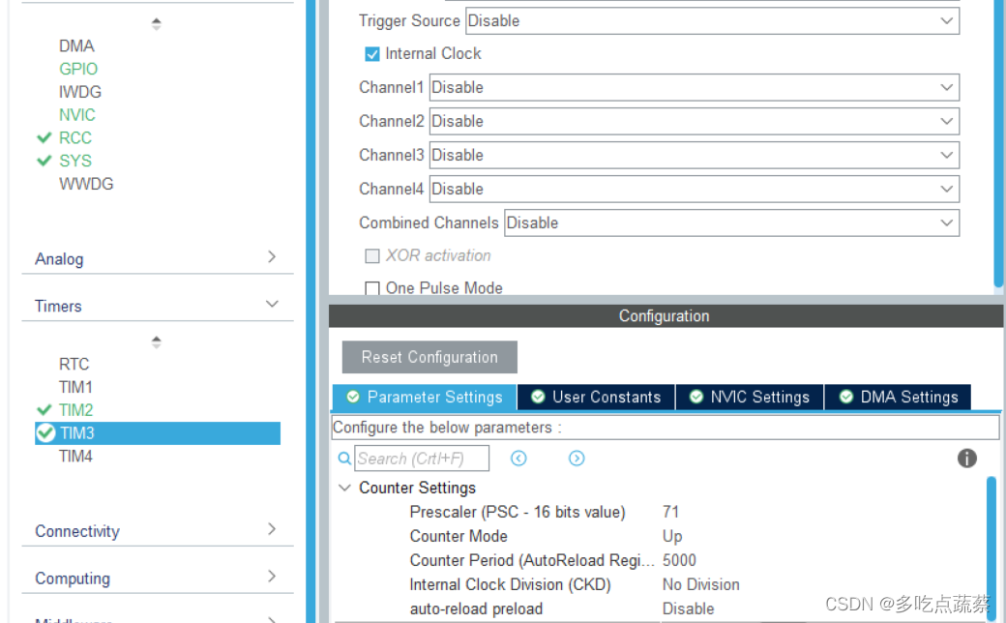Select WWDG in the system list

tap(86, 184)
